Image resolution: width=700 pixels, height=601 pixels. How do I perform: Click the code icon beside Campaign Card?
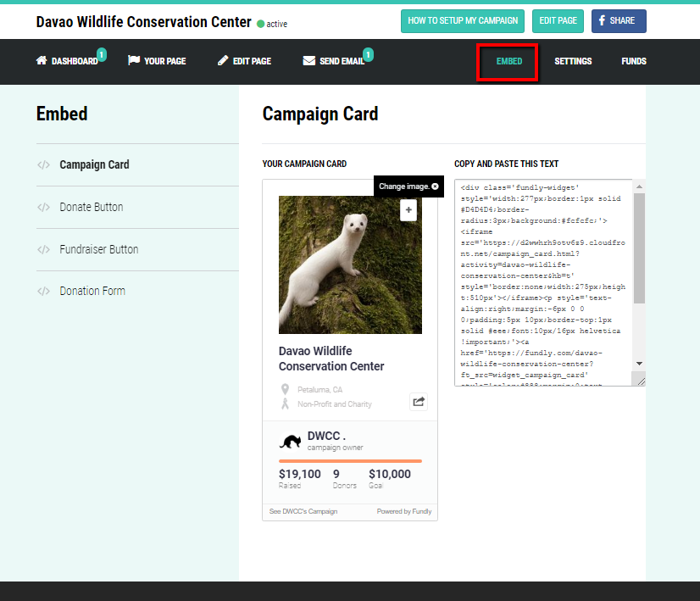point(44,165)
